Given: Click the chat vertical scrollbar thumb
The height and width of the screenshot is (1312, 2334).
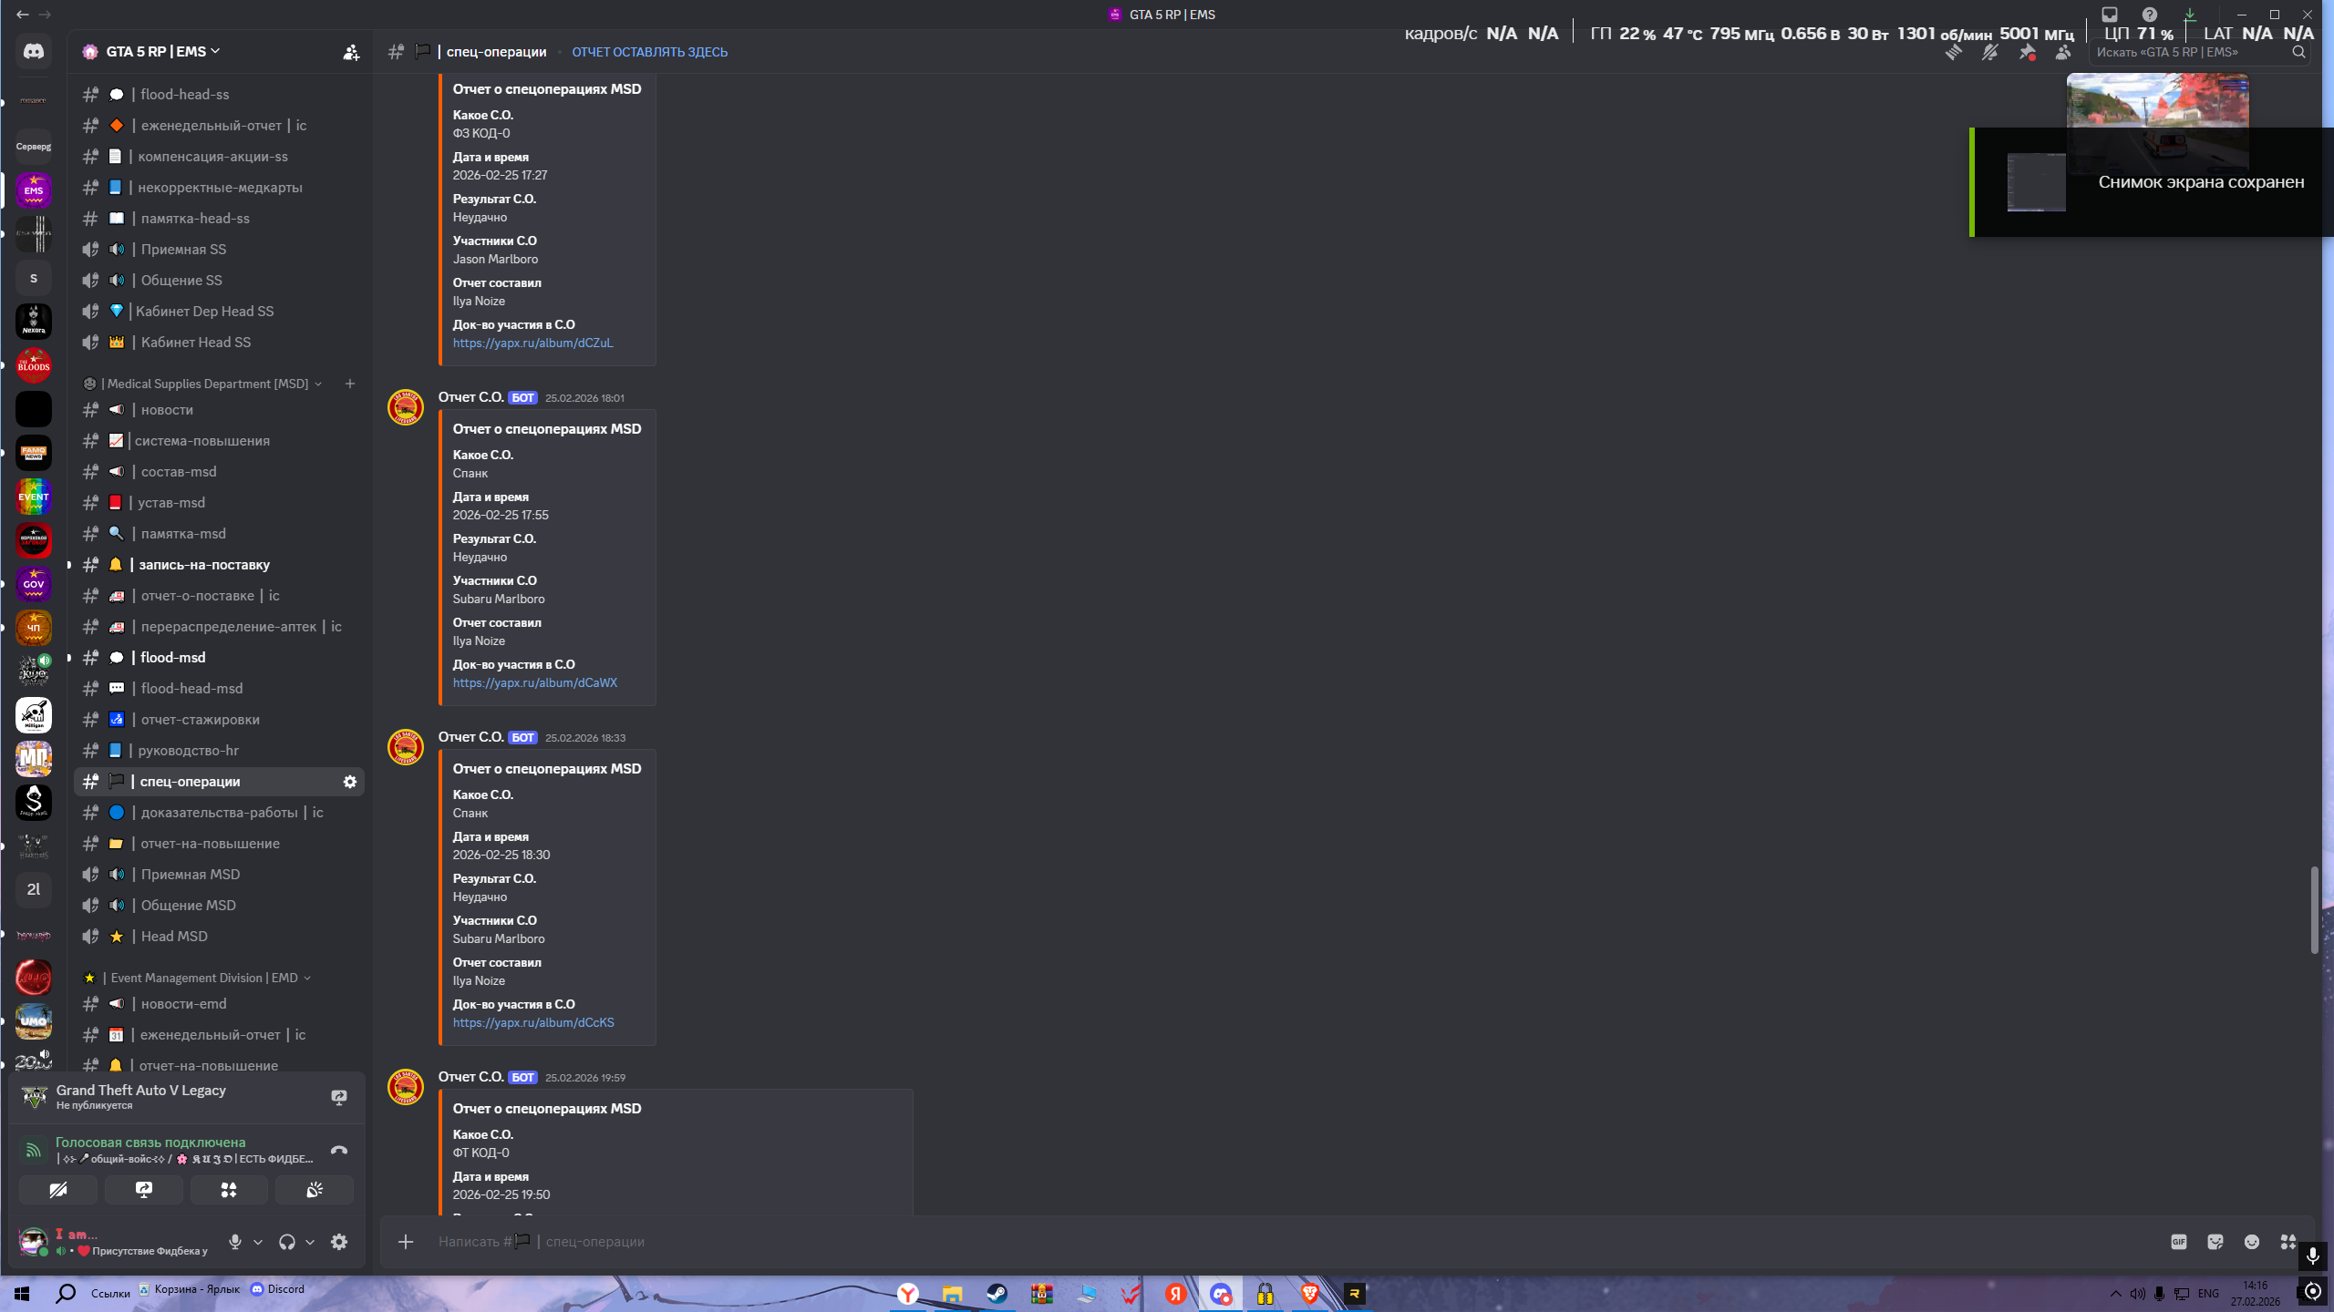Looking at the screenshot, I should click(x=2314, y=911).
